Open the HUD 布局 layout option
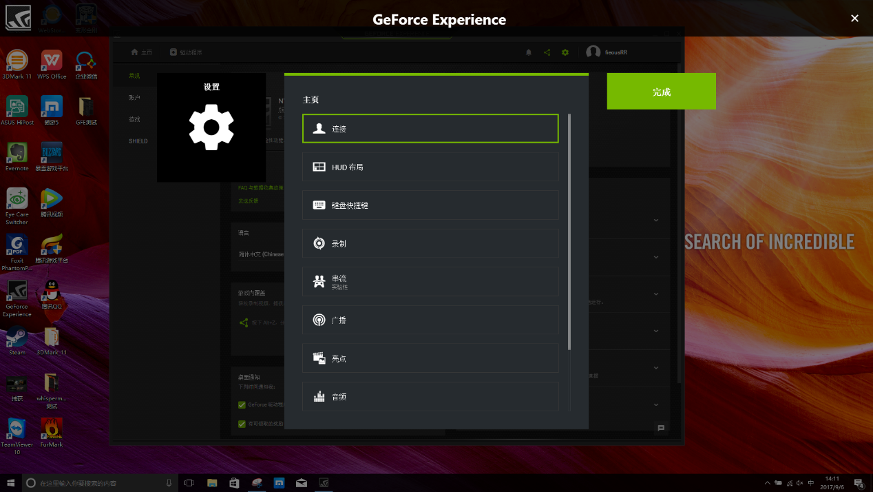 click(430, 167)
